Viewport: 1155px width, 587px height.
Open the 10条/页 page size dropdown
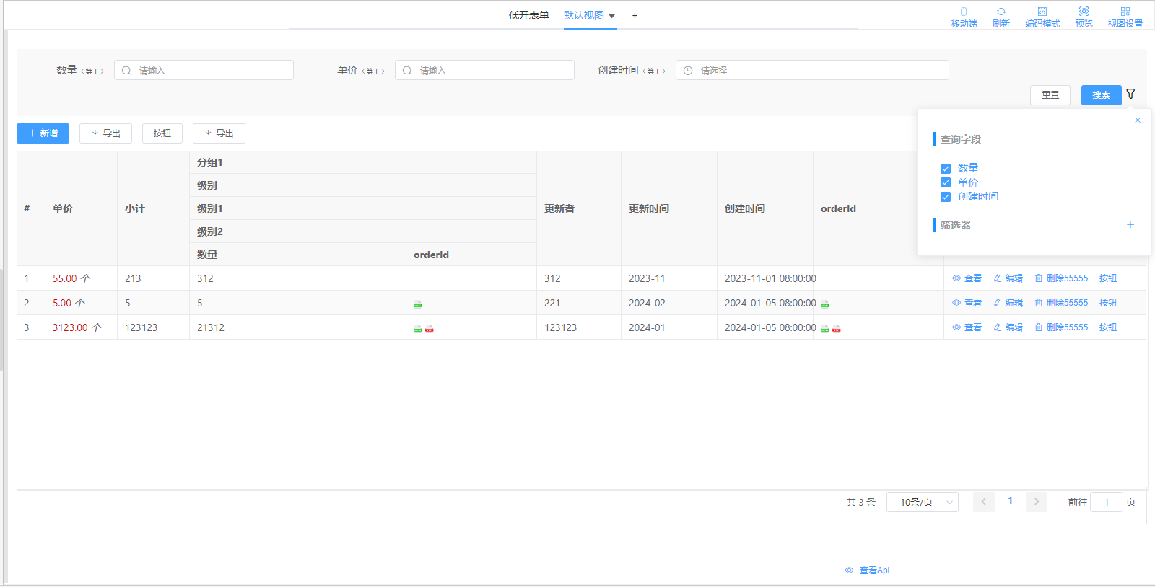coord(922,502)
